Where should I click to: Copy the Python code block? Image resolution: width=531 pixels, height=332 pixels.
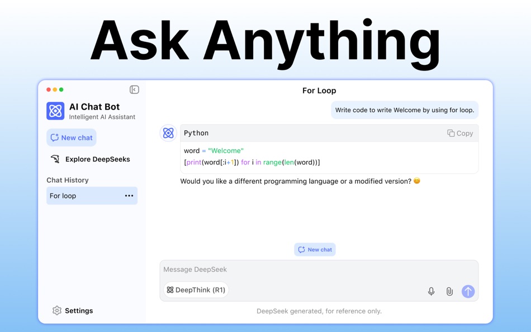point(460,134)
